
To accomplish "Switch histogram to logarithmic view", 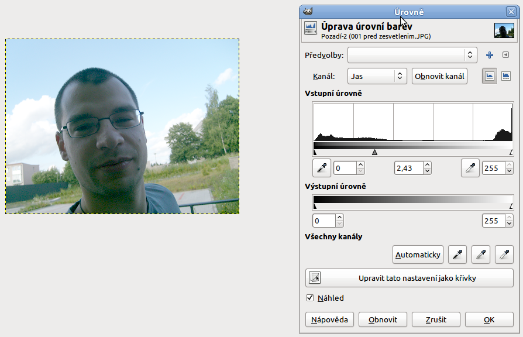I will click(506, 76).
